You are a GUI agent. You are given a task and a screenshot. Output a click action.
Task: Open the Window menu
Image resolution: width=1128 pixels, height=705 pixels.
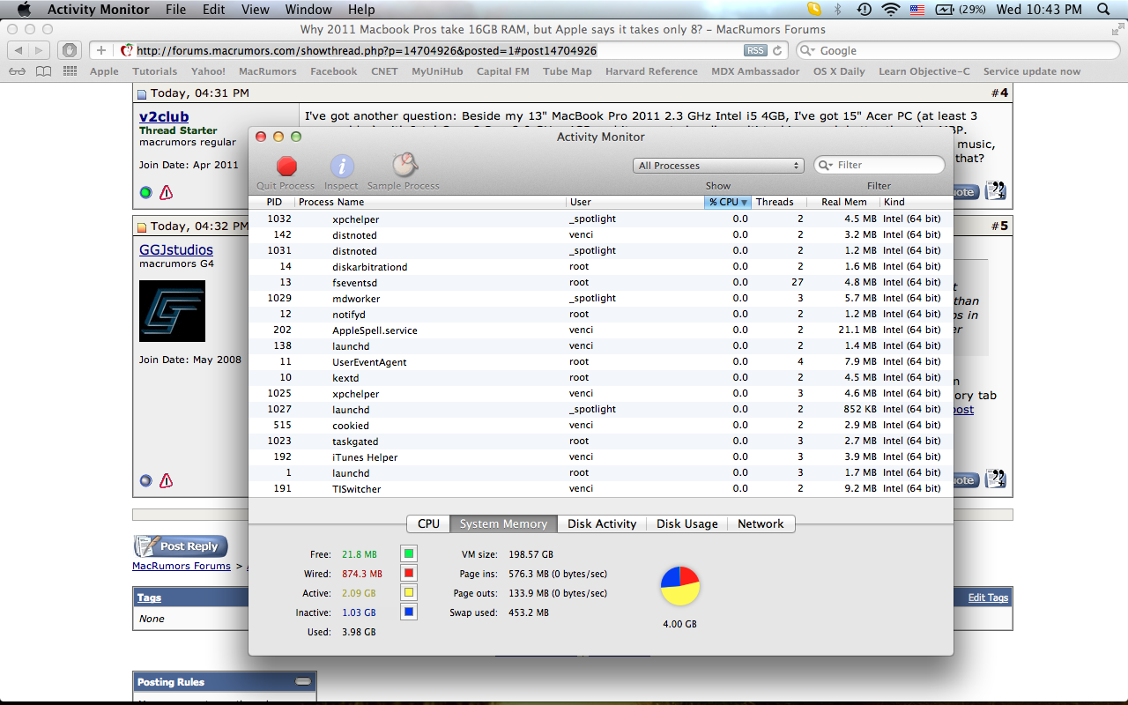coord(308,10)
